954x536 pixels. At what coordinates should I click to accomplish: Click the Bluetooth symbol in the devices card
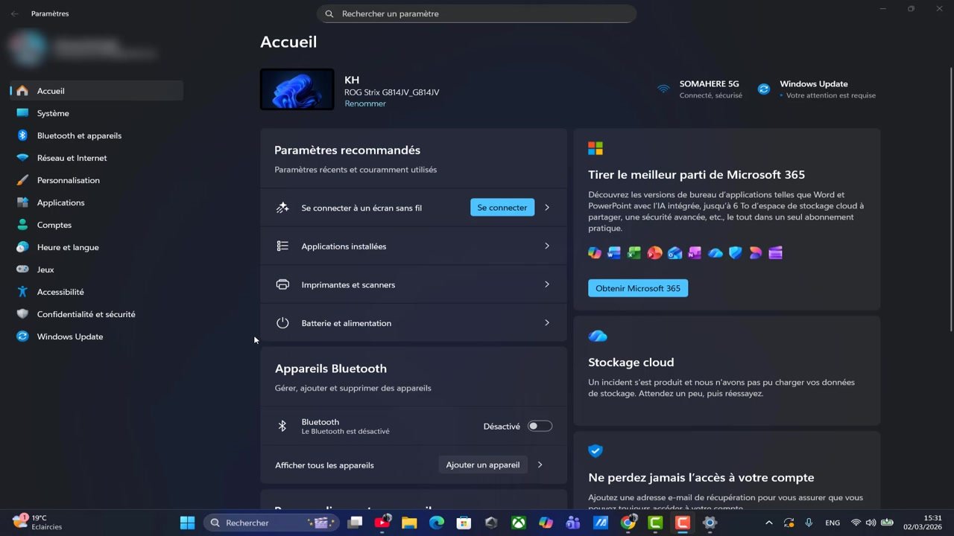pyautogui.click(x=282, y=426)
